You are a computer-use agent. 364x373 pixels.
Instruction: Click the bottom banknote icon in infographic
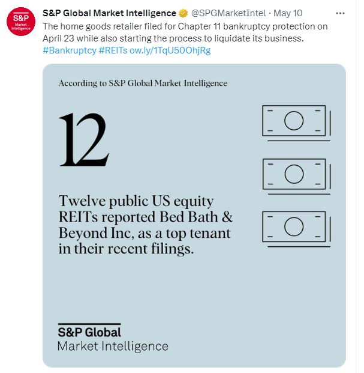(x=294, y=226)
